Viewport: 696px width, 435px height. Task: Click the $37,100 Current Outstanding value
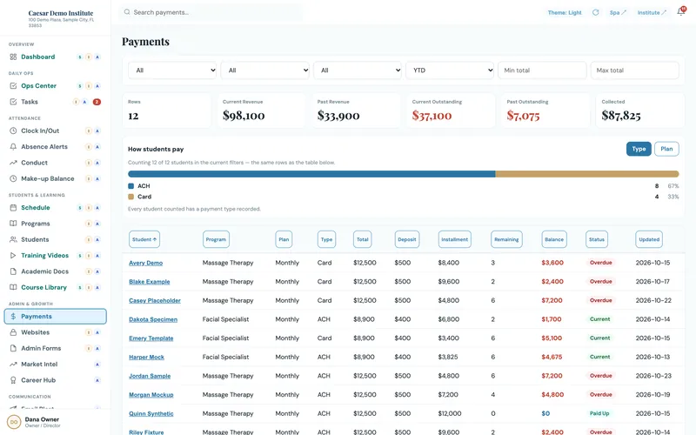click(432, 116)
